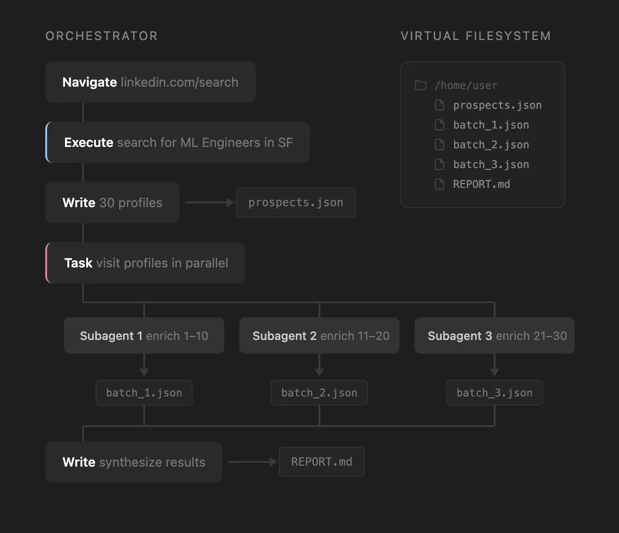Click file icon beside batch_3.json in filesystem
The height and width of the screenshot is (533, 619).
[x=440, y=164]
